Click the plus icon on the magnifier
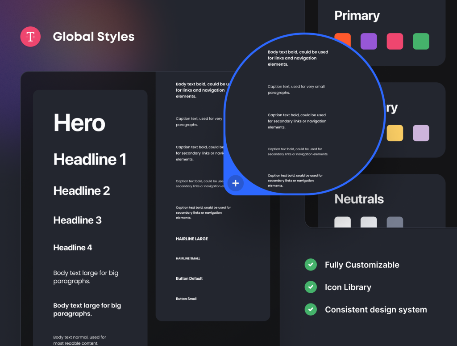The width and height of the screenshot is (457, 346). (x=236, y=183)
